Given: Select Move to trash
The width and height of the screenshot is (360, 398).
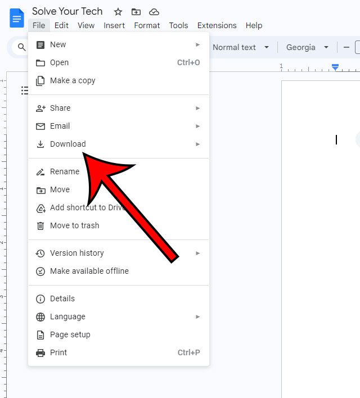Looking at the screenshot, I should pos(74,225).
